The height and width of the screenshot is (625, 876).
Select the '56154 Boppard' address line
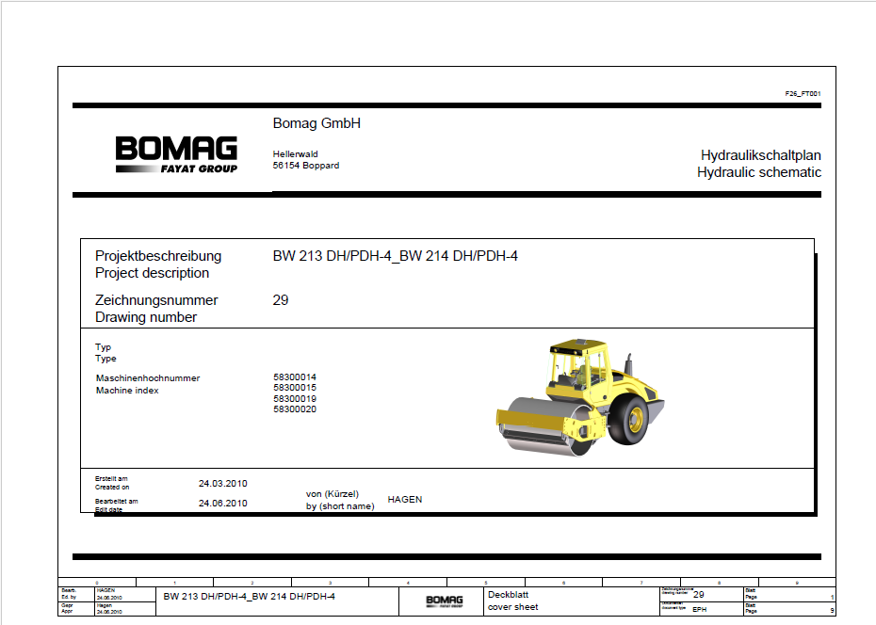tap(305, 166)
